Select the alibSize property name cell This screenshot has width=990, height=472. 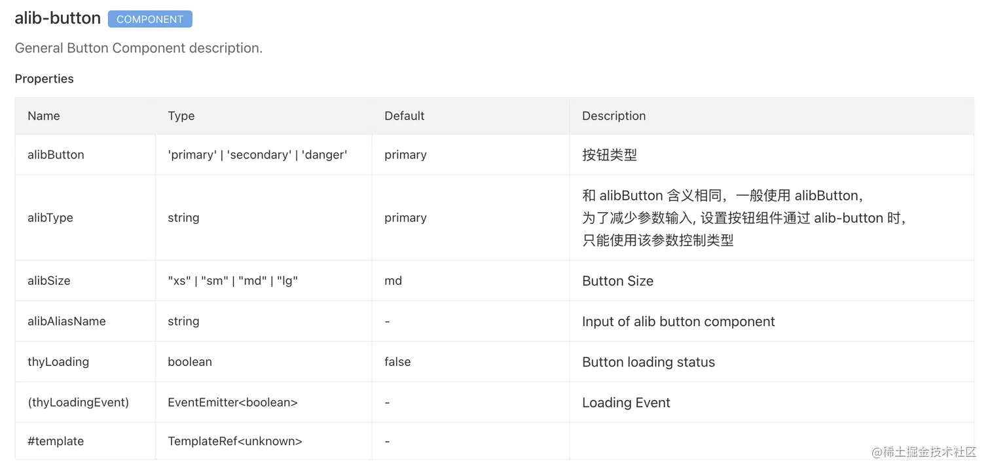[x=49, y=280]
